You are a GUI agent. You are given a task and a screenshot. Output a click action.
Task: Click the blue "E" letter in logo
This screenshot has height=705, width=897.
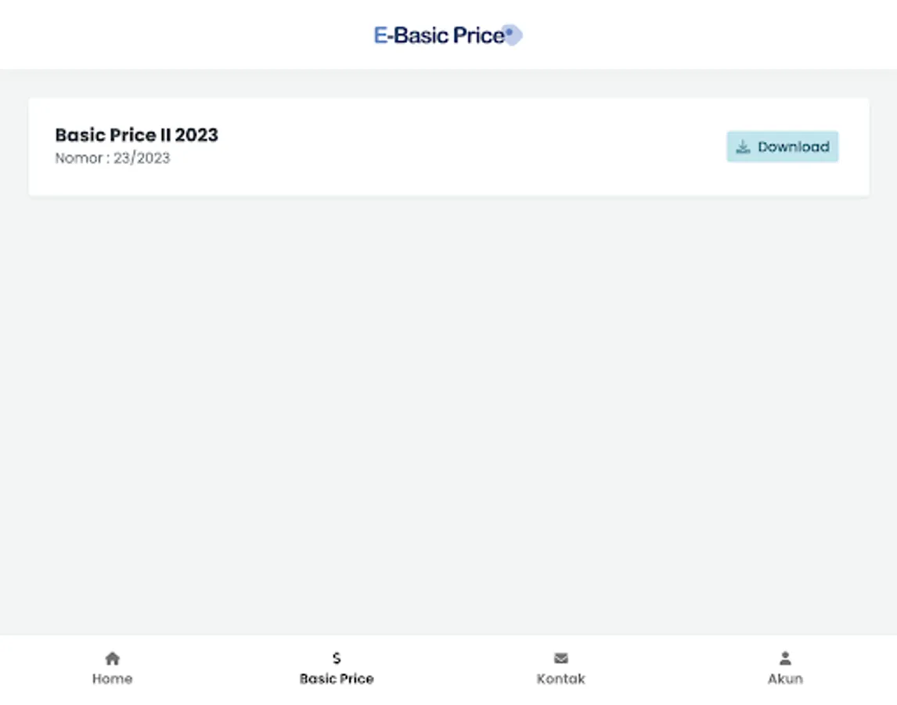tap(381, 35)
